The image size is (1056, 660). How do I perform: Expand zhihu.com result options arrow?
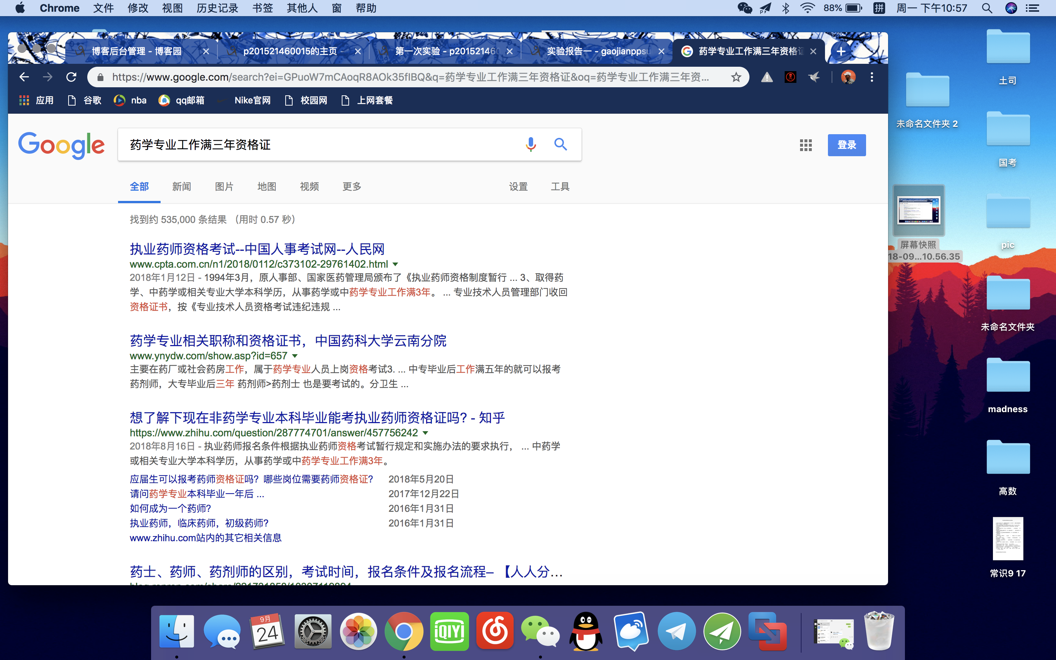425,433
